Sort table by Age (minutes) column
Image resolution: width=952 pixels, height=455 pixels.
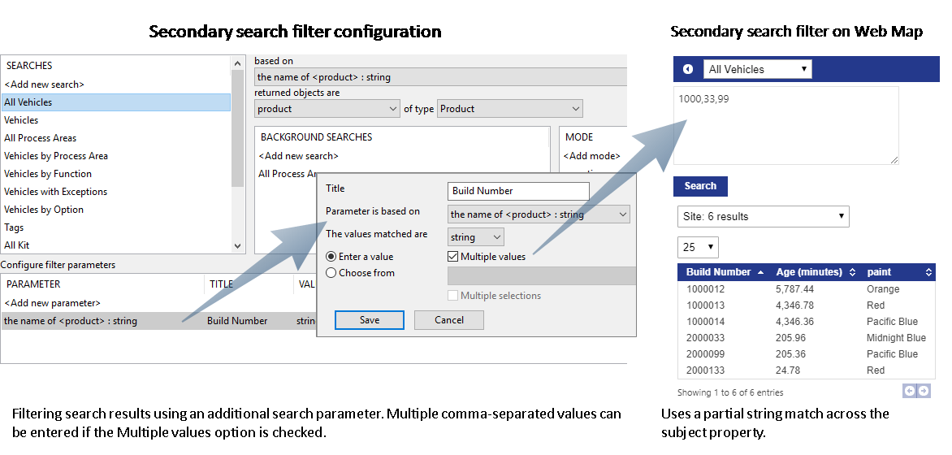pos(816,272)
